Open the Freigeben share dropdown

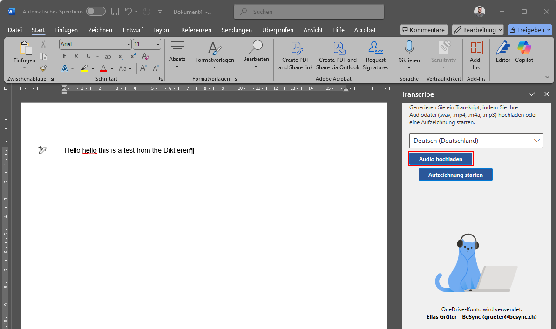click(x=549, y=30)
